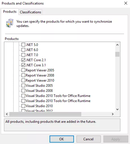Screen dimensions: 130x144
Task: Click the scroll left arrow below product list
Action: coord(7,114)
